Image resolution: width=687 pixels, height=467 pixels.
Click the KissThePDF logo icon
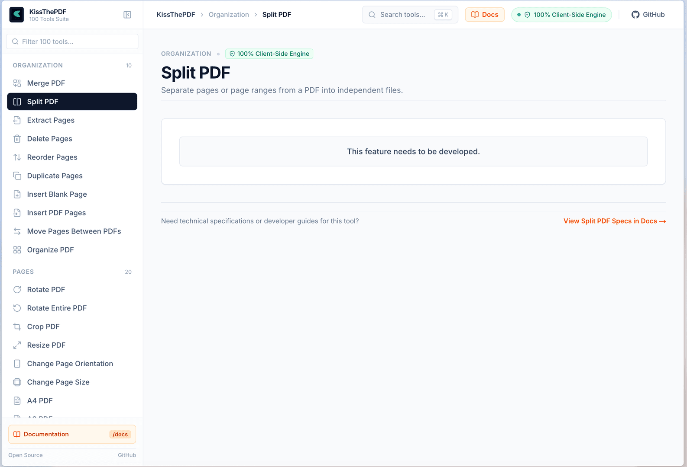(16, 15)
